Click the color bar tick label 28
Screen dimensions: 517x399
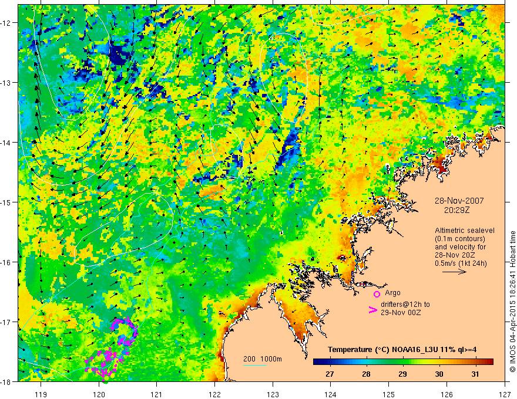366,374
